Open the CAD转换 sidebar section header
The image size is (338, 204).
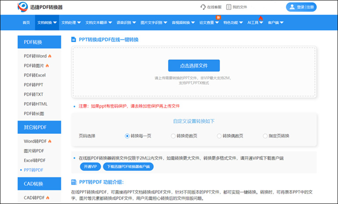(39, 184)
